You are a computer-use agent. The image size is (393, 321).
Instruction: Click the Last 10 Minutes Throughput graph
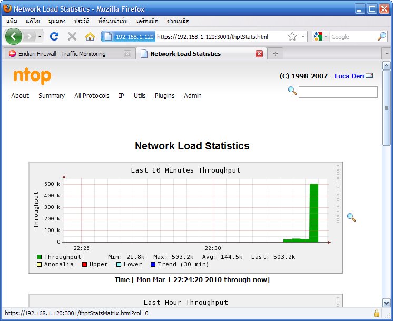(x=186, y=217)
